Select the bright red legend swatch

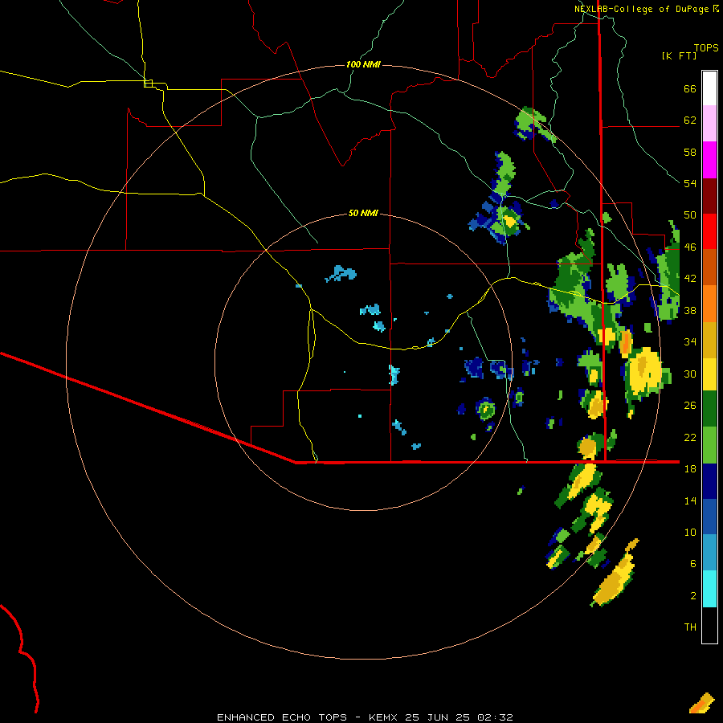coord(709,231)
